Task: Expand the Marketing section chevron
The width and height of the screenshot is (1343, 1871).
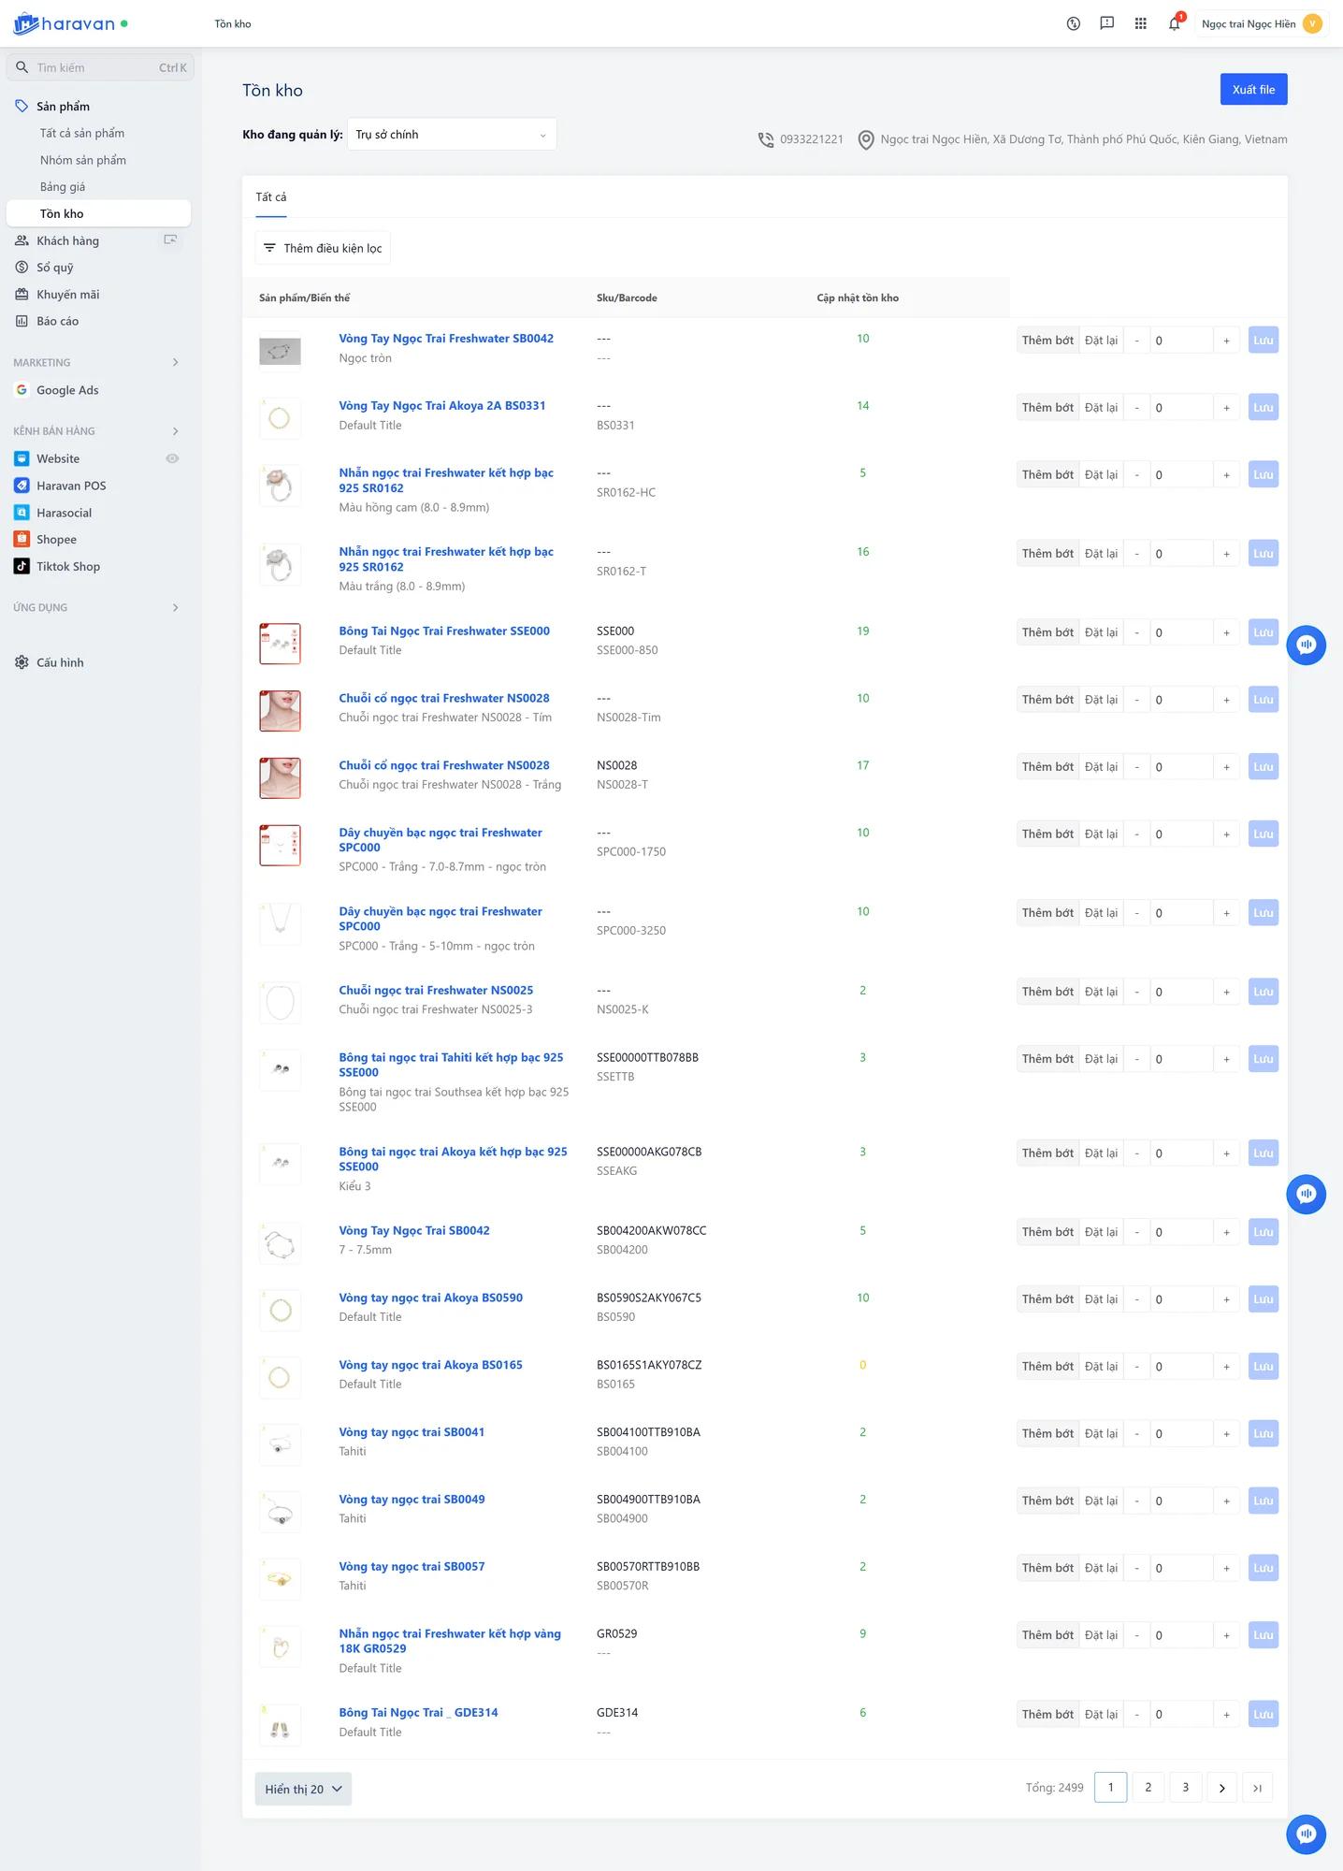Action: point(175,363)
